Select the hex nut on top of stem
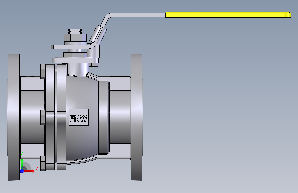Viewport: 298px width, 193px height. pos(75,37)
